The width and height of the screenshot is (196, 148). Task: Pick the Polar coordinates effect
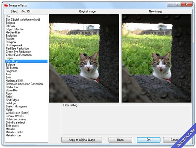point(16,119)
